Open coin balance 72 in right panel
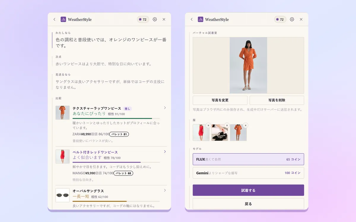The width and height of the screenshot is (356, 222). click(x=280, y=19)
